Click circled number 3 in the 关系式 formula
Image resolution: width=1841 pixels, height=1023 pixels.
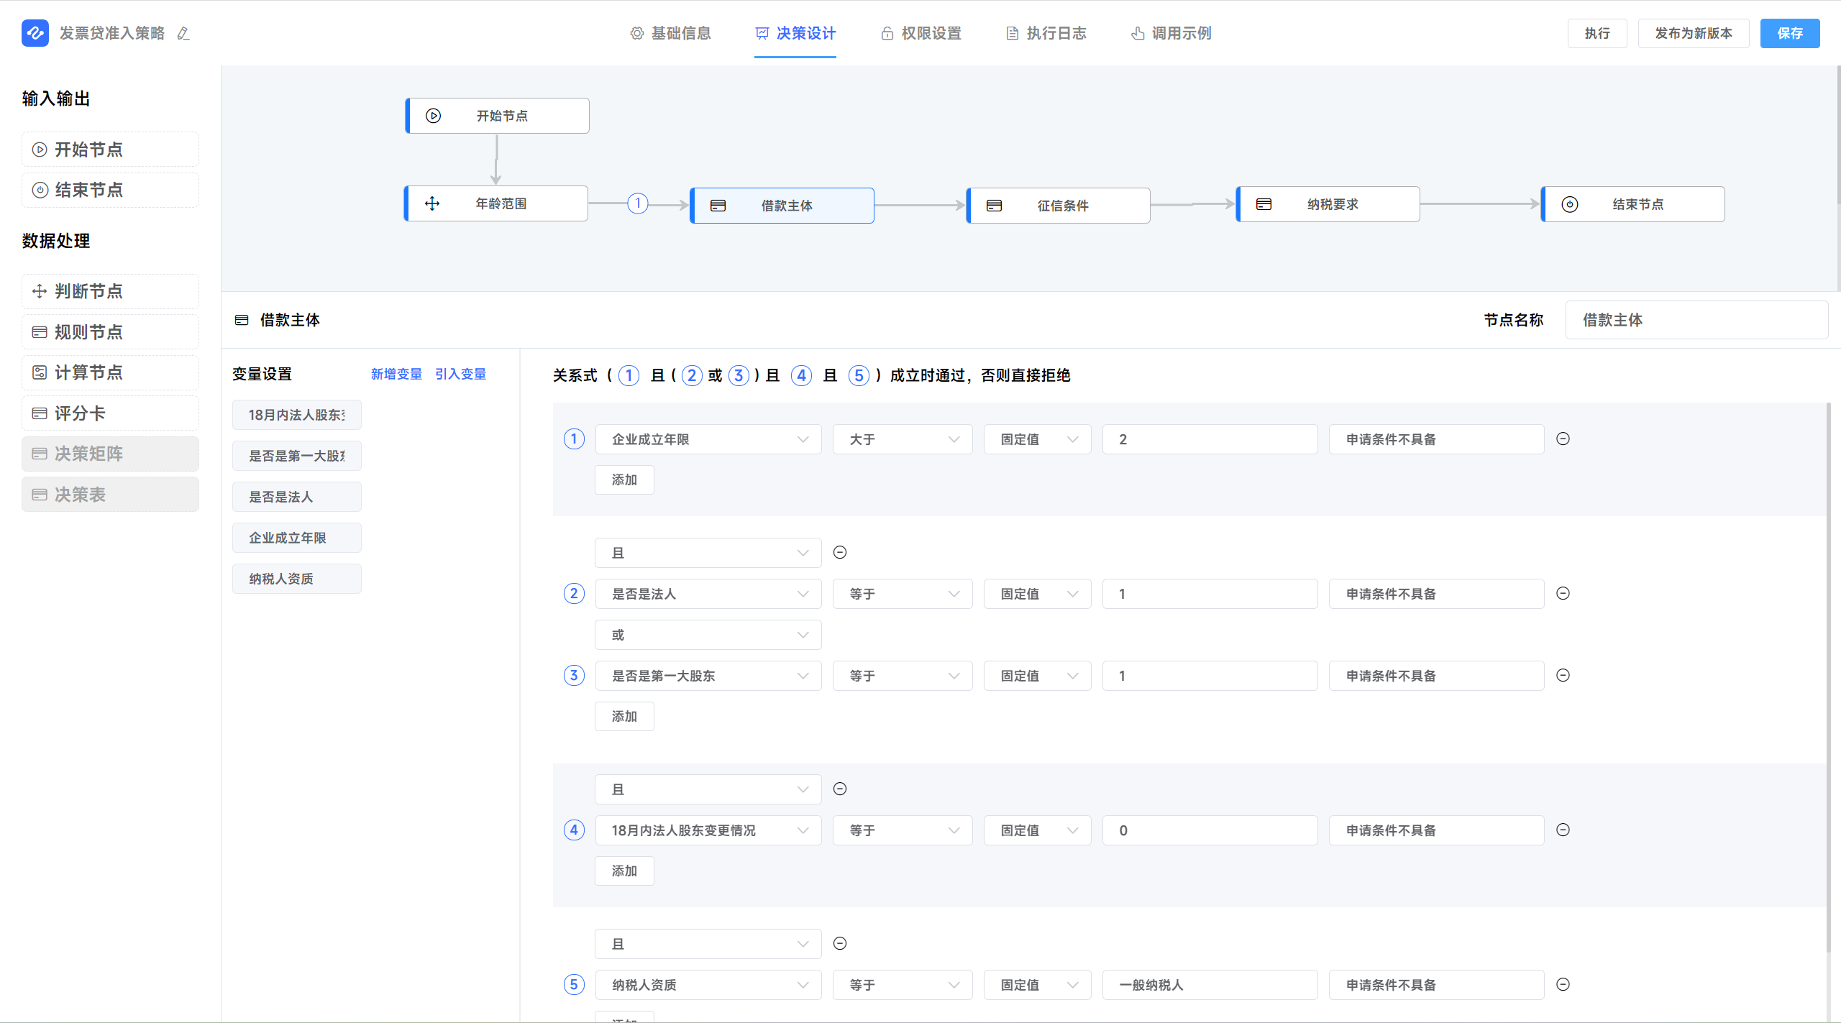[739, 375]
